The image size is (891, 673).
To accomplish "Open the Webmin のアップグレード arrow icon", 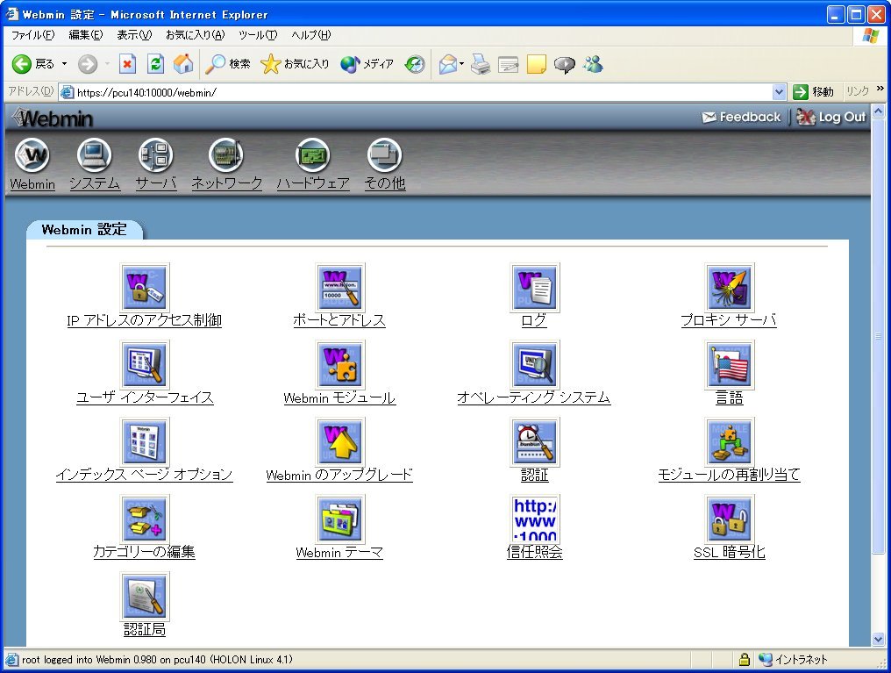I will pyautogui.click(x=339, y=441).
